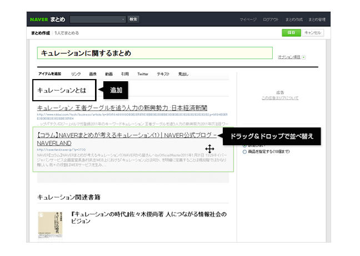Select the 画像 item tab
This screenshot has width=360, height=256.
pos(93,74)
